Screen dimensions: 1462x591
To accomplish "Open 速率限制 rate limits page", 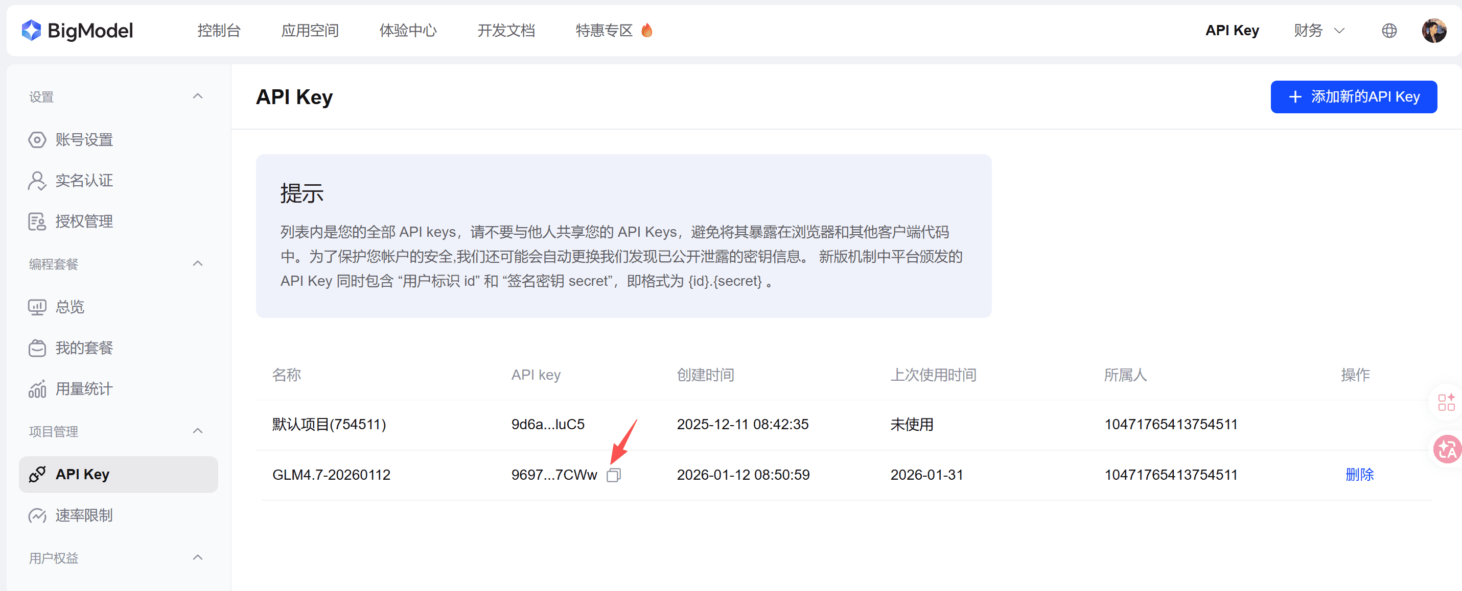I will coord(83,515).
